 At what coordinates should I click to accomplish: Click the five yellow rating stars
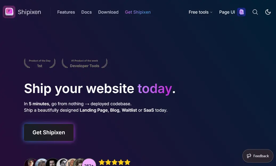[115, 162]
